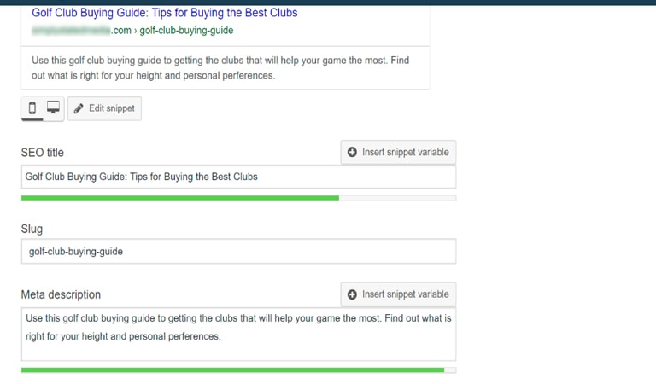Image resolution: width=656 pixels, height=384 pixels.
Task: Click the plus icon beside SEO title
Action: point(352,152)
